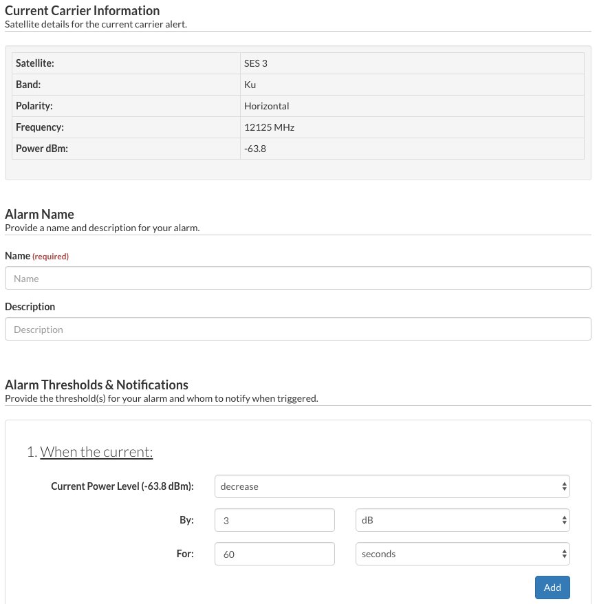Select the Ku band value cell
This screenshot has width=597, height=604.
[412, 85]
